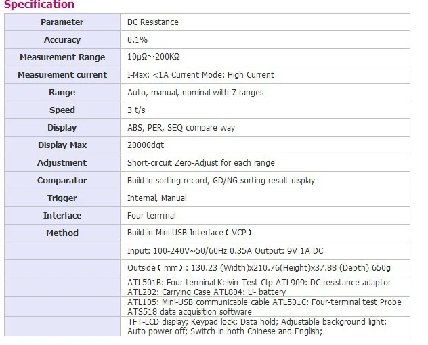Select the Display label cell
428x345 pixels.
coord(62,128)
